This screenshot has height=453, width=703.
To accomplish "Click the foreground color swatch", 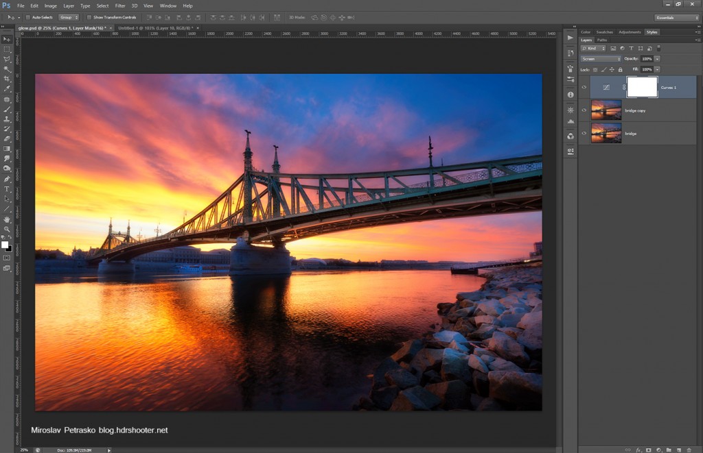I will pos(5,245).
